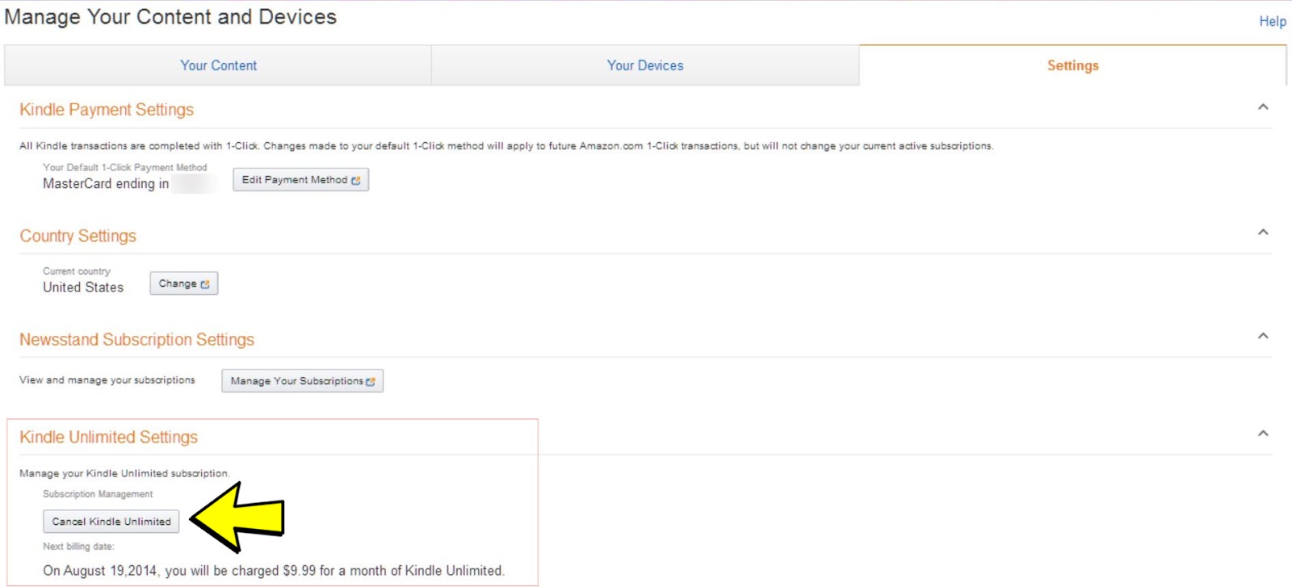
Task: Click the Current country label
Action: click(77, 271)
